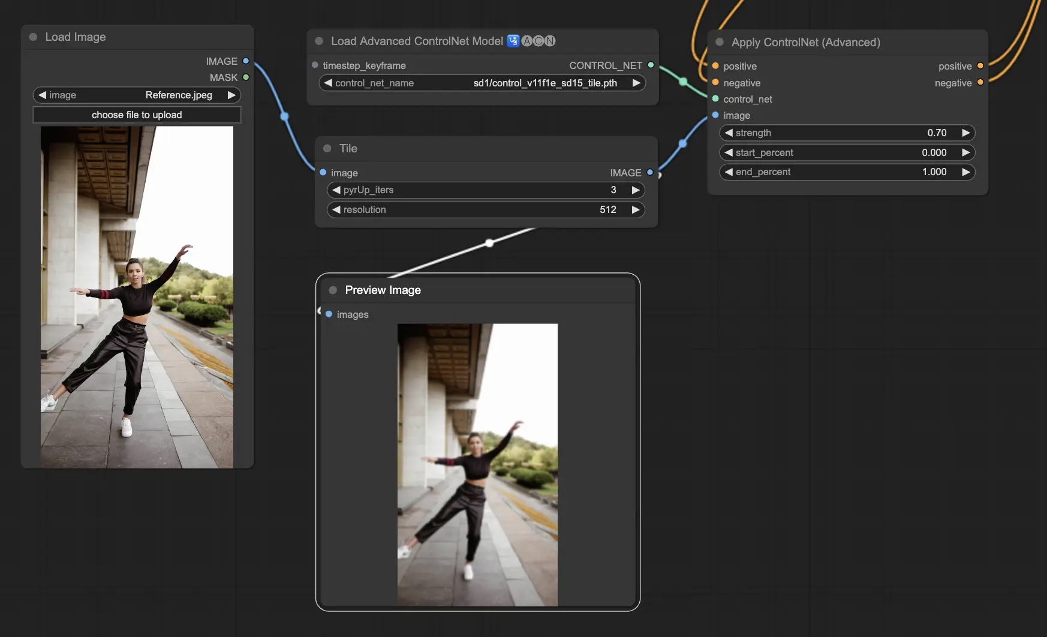Collapse the Tile node using its title dot
Viewport: 1047px width, 637px height.
coord(327,148)
